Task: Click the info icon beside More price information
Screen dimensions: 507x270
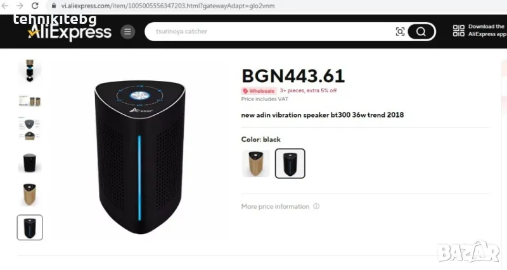Action: click(x=316, y=206)
